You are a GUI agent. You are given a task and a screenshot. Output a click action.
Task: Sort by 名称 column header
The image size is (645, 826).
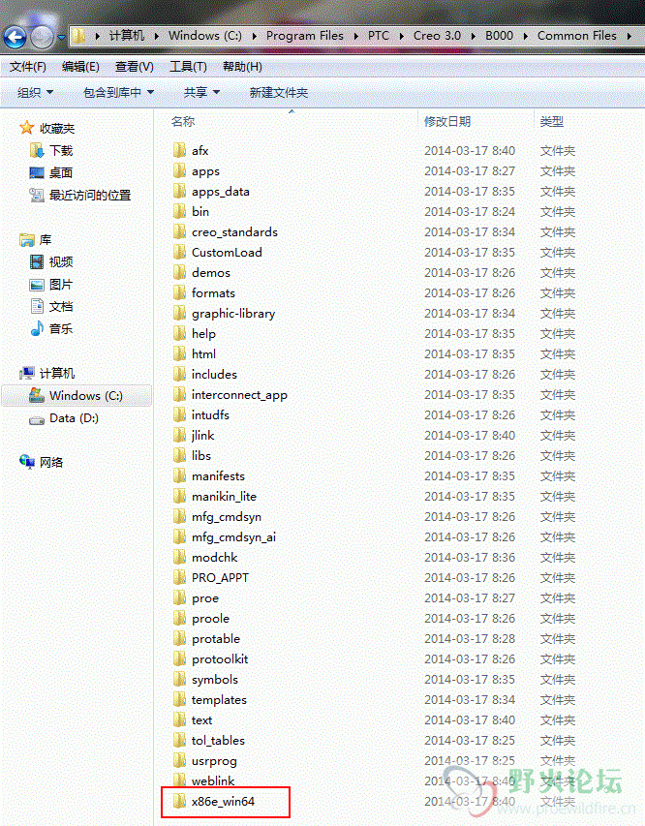click(183, 122)
